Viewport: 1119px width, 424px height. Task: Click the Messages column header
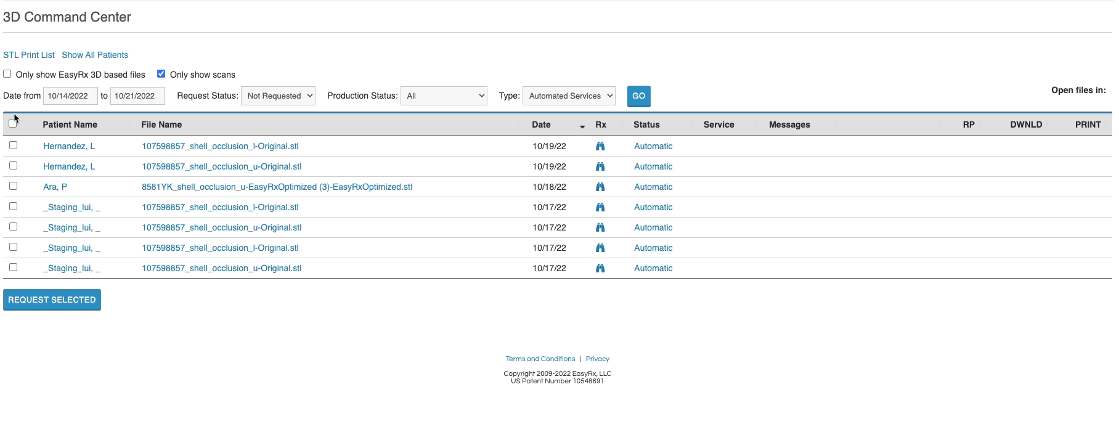789,125
